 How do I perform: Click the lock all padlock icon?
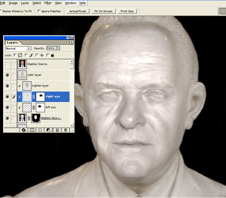(52, 55)
